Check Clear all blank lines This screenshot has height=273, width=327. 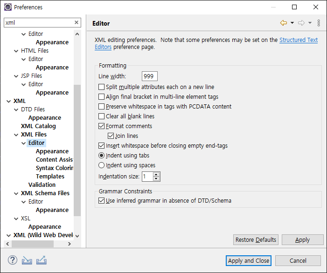coord(101,116)
